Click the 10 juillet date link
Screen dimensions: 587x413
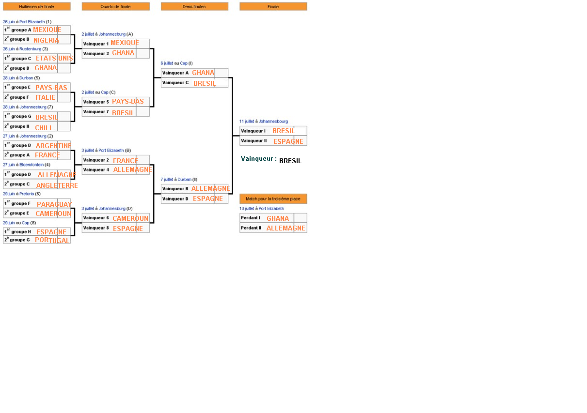(247, 209)
